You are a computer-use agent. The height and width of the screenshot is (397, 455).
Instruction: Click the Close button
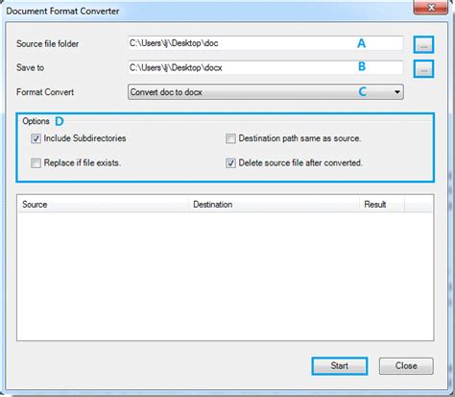[x=406, y=366]
